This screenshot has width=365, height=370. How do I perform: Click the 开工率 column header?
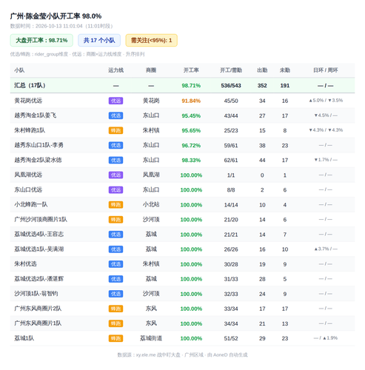[191, 70]
